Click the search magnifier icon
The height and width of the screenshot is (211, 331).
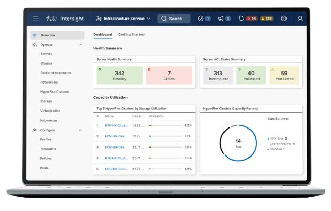coord(164,19)
